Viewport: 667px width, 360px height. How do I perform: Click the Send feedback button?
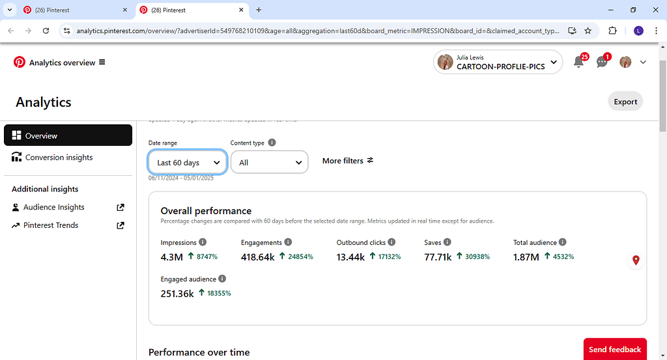pyautogui.click(x=615, y=349)
